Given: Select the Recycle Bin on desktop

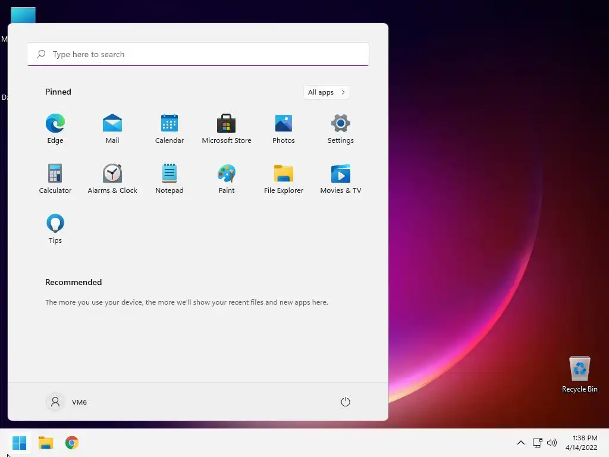Looking at the screenshot, I should point(579,375).
